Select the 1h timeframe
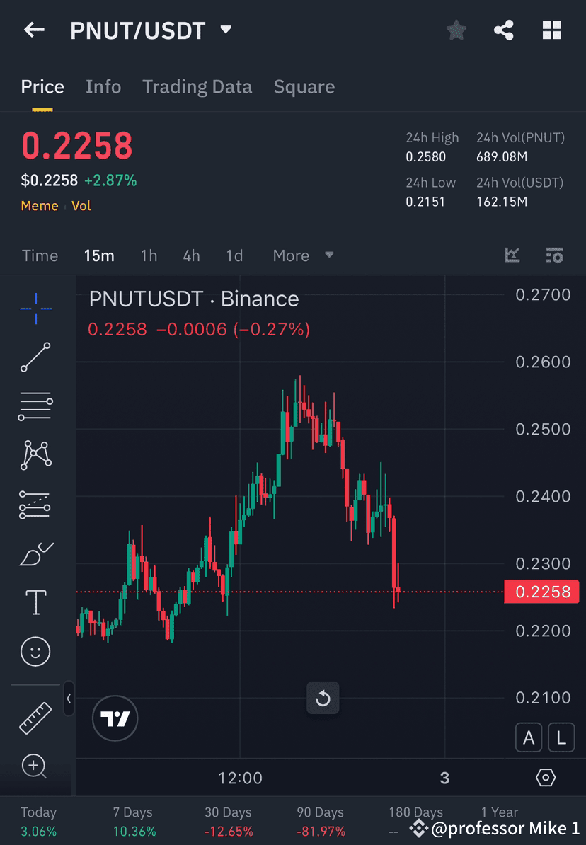This screenshot has width=586, height=845. [149, 255]
